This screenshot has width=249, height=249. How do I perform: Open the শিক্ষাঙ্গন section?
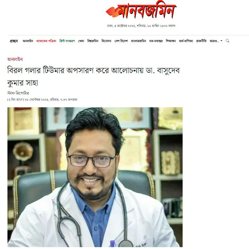tap(171, 41)
